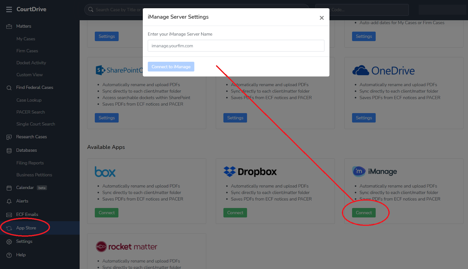The width and height of the screenshot is (468, 269).
Task: Open Business Petitions in the sidebar
Action: [x=34, y=175]
